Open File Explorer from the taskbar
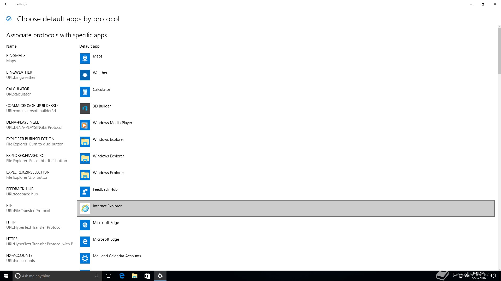Screen dimensions: 501x281 click(x=135, y=276)
